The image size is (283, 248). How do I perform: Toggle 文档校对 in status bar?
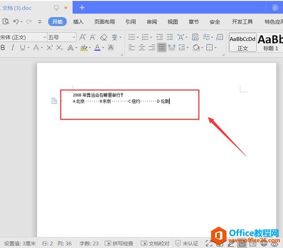[x=155, y=244]
